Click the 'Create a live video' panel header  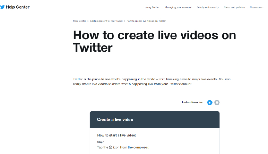tap(155, 120)
